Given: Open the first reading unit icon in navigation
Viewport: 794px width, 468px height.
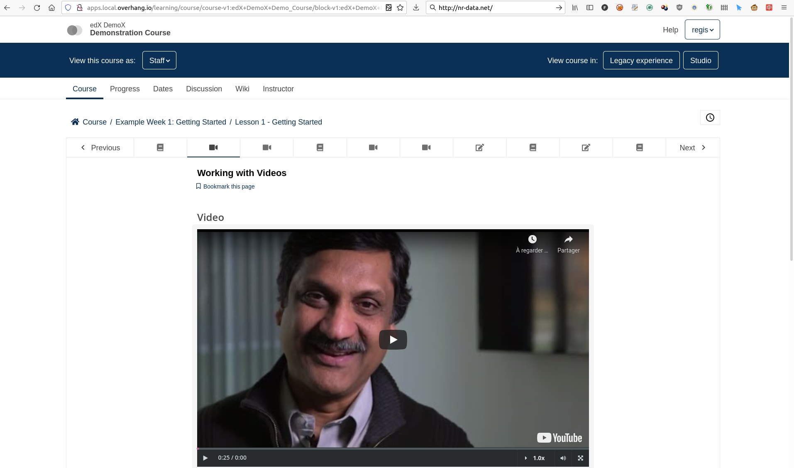Looking at the screenshot, I should pos(160,147).
